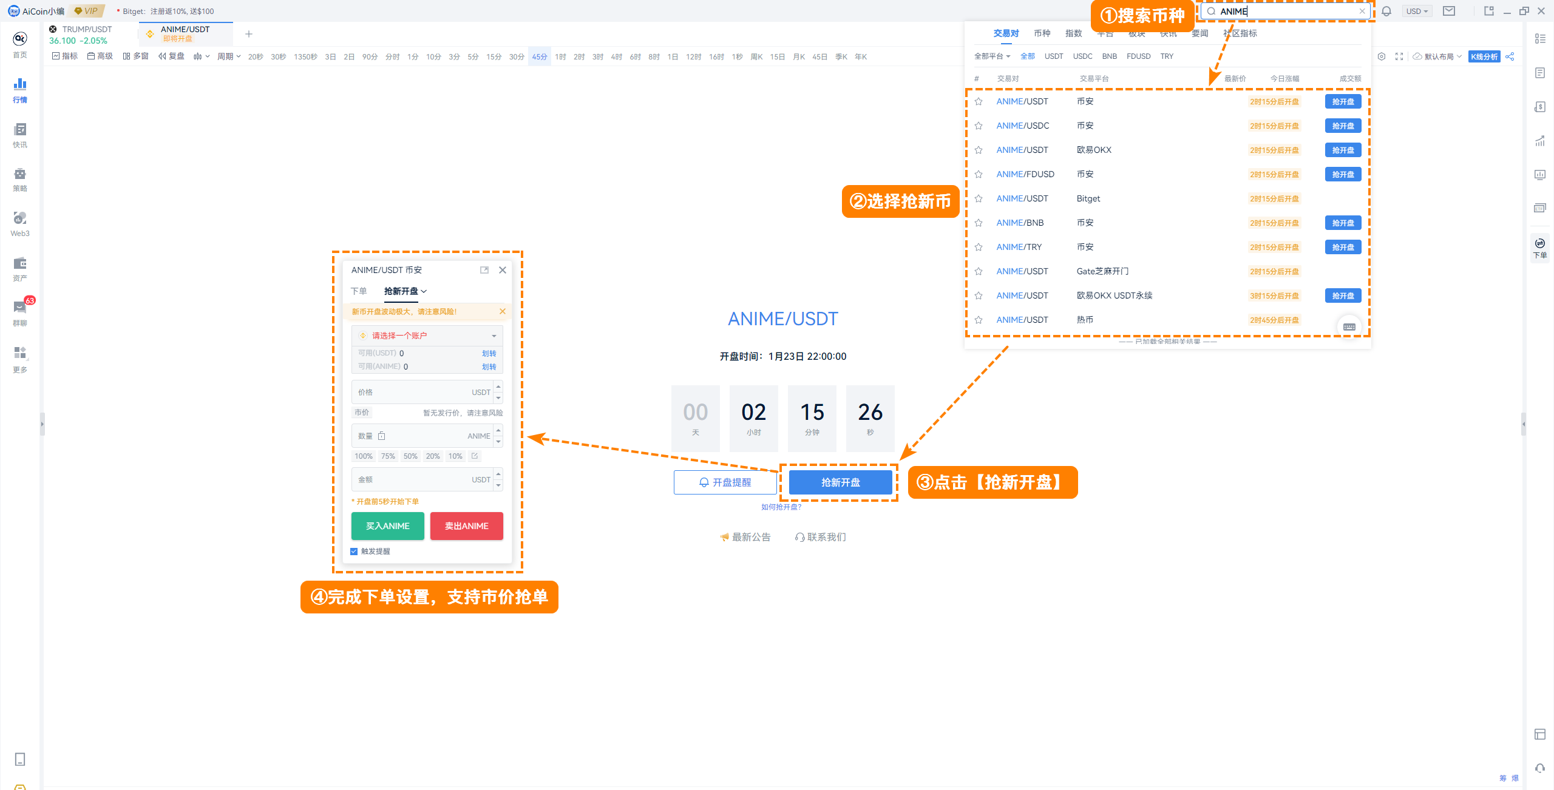The height and width of the screenshot is (790, 1554).
Task: Click the chart settings gear icon
Action: point(1382,56)
